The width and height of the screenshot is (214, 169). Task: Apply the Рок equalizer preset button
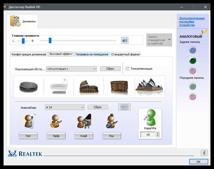[112, 136]
